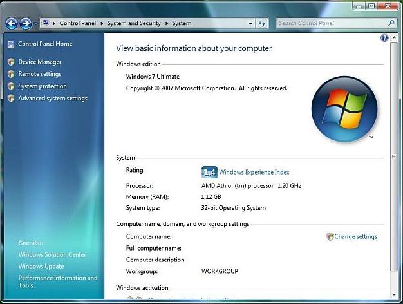Click the Windows 7 Ultimate text

[153, 77]
